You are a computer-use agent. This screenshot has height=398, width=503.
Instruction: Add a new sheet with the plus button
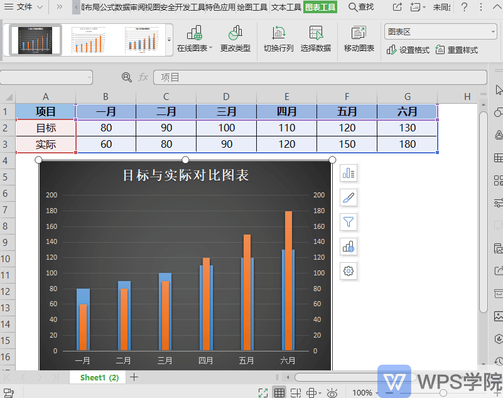pyautogui.click(x=134, y=377)
